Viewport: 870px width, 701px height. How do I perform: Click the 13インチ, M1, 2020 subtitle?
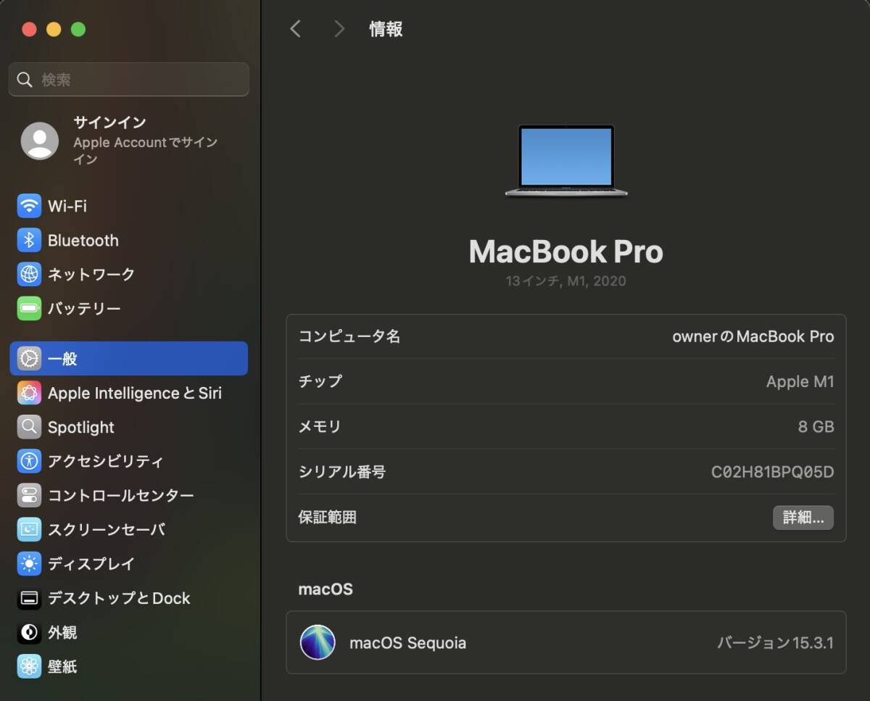pyautogui.click(x=566, y=281)
